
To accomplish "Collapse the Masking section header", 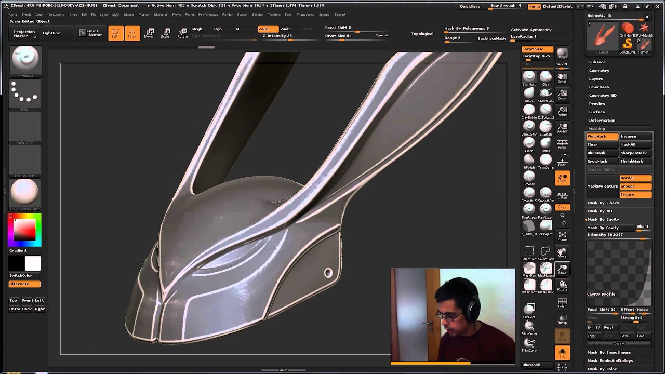I will point(596,128).
